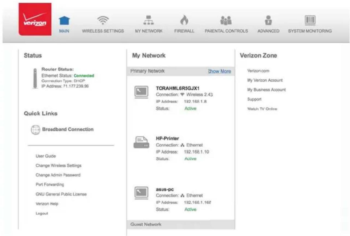The width and height of the screenshot is (350, 236).
Task: Open the Verizon Help link
Action: (47, 204)
